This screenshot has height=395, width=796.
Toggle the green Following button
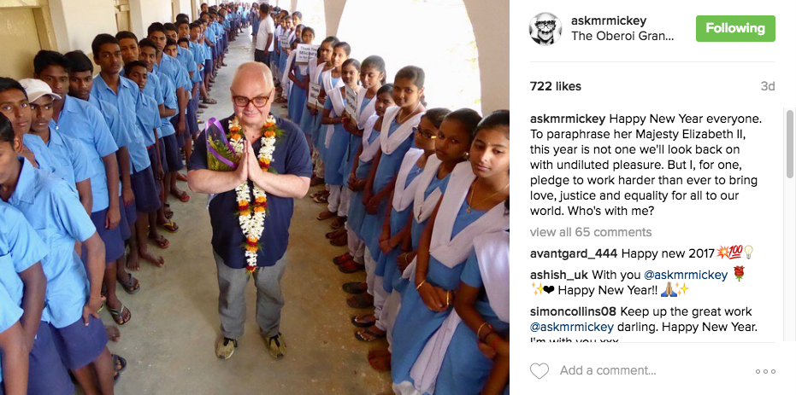735,28
